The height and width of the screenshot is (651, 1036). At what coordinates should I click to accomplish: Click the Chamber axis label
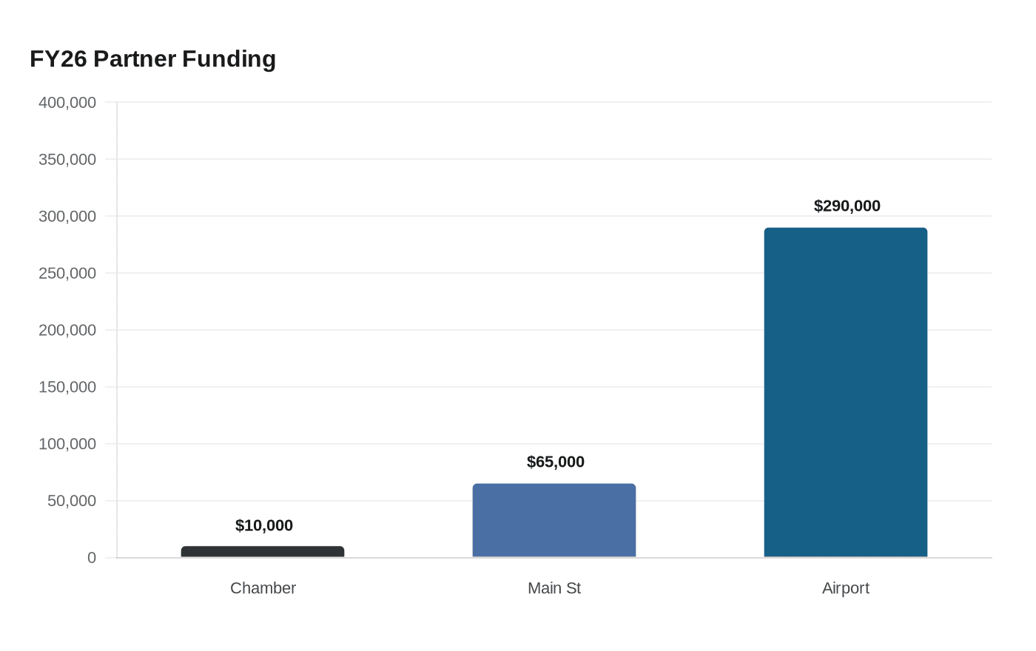(x=263, y=588)
